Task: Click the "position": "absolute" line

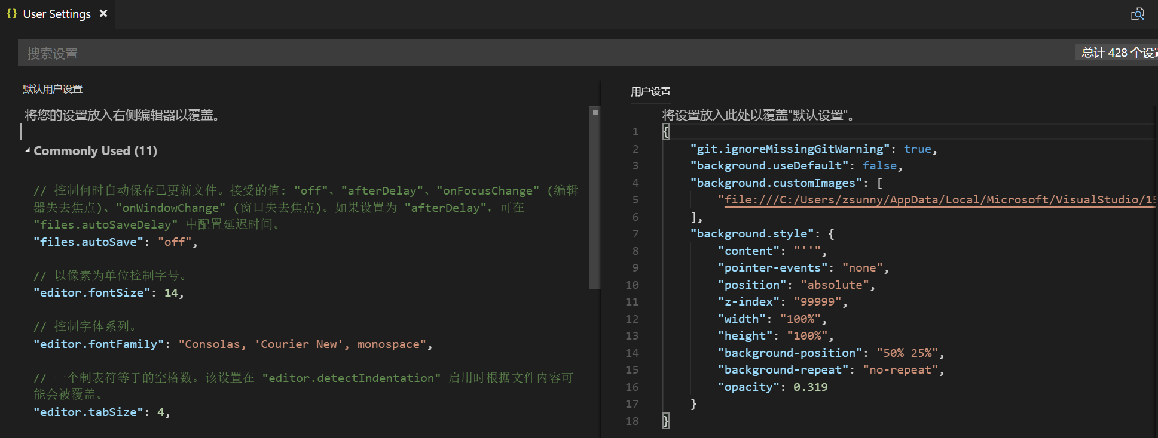Action: 796,285
